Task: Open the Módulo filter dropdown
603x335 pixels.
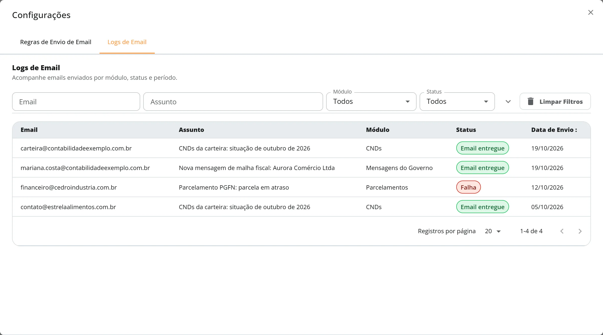Action: 371,102
